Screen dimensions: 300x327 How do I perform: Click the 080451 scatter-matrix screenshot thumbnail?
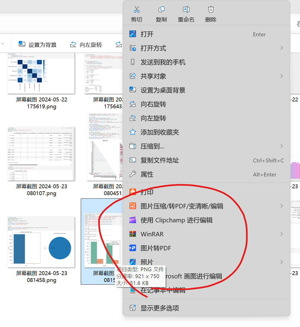pos(105,147)
